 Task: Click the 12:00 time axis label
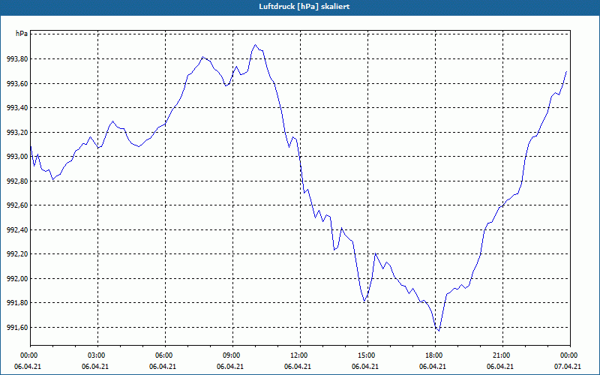click(300, 355)
